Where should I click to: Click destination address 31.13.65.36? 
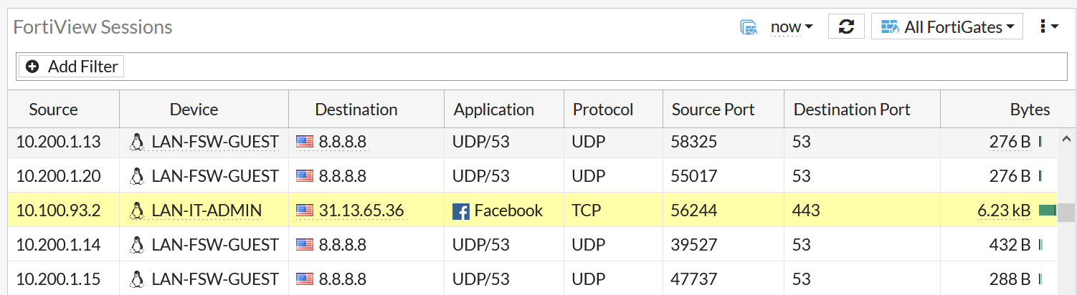[361, 211]
